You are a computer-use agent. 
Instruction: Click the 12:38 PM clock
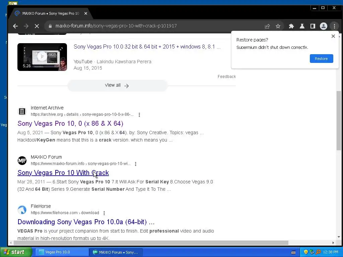[x=331, y=252]
